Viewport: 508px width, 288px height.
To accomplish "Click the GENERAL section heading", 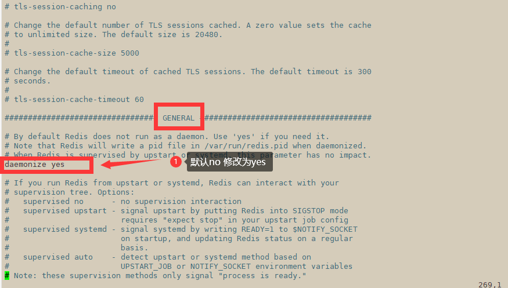I will 178,118.
